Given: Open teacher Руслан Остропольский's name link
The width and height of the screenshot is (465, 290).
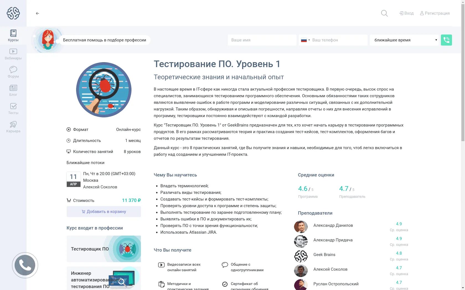Looking at the screenshot, I should click(336, 284).
